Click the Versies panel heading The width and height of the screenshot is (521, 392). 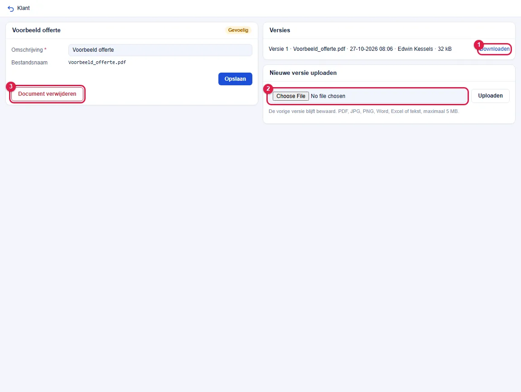click(280, 30)
